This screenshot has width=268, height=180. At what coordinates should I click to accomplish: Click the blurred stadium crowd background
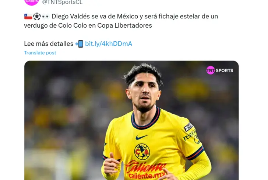point(68,111)
